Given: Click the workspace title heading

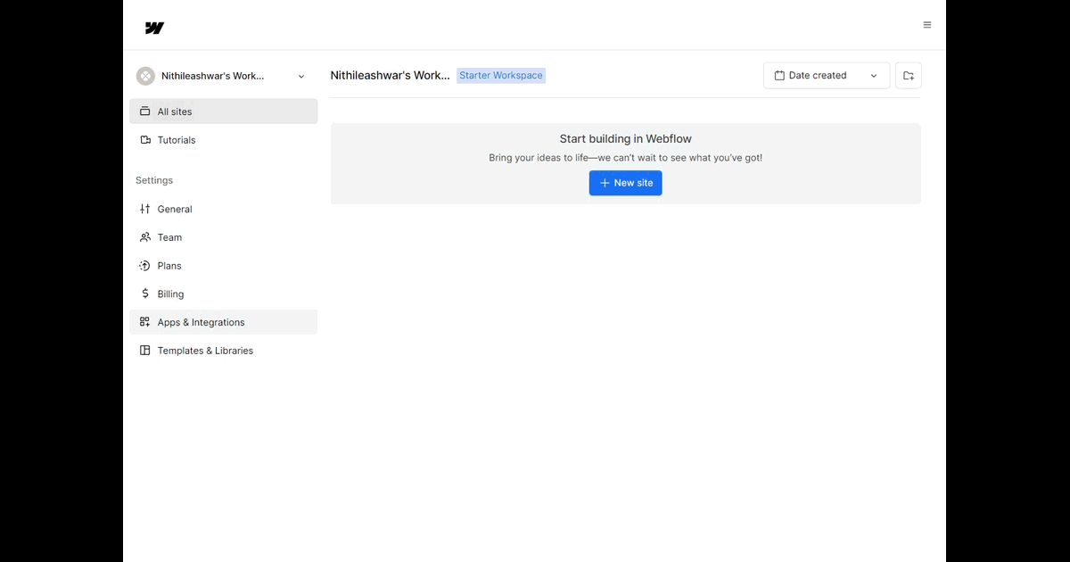Looking at the screenshot, I should 390,76.
